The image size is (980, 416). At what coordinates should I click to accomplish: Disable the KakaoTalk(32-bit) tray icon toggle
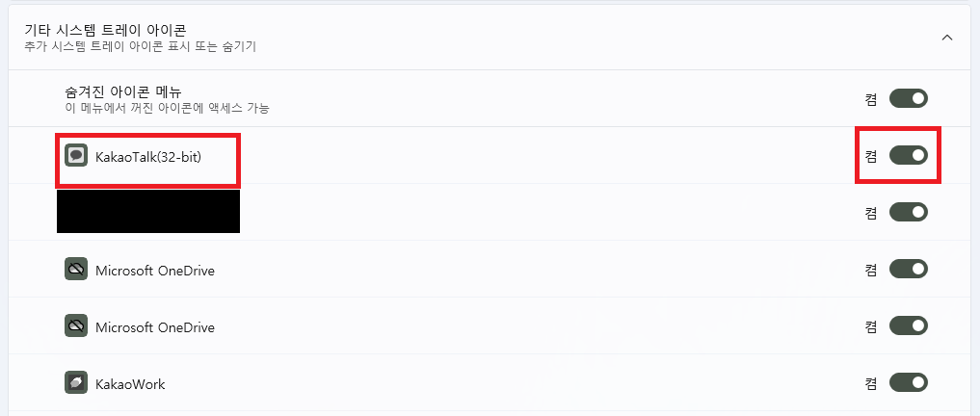pyautogui.click(x=908, y=155)
